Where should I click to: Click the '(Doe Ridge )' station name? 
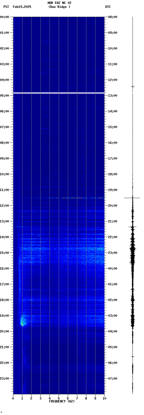click(59, 7)
